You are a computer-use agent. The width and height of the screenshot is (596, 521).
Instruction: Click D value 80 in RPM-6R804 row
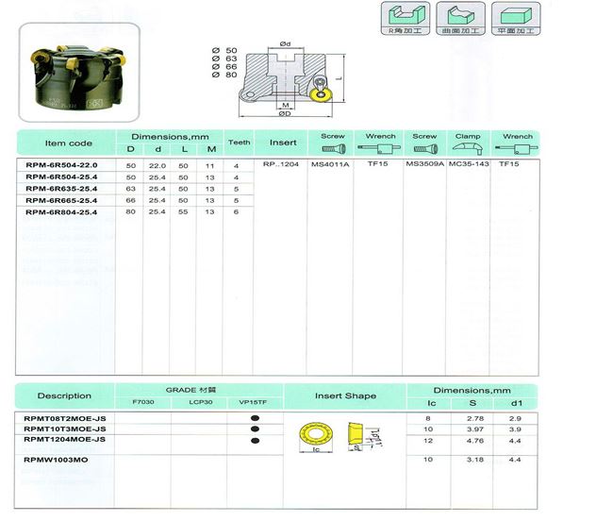(x=131, y=211)
